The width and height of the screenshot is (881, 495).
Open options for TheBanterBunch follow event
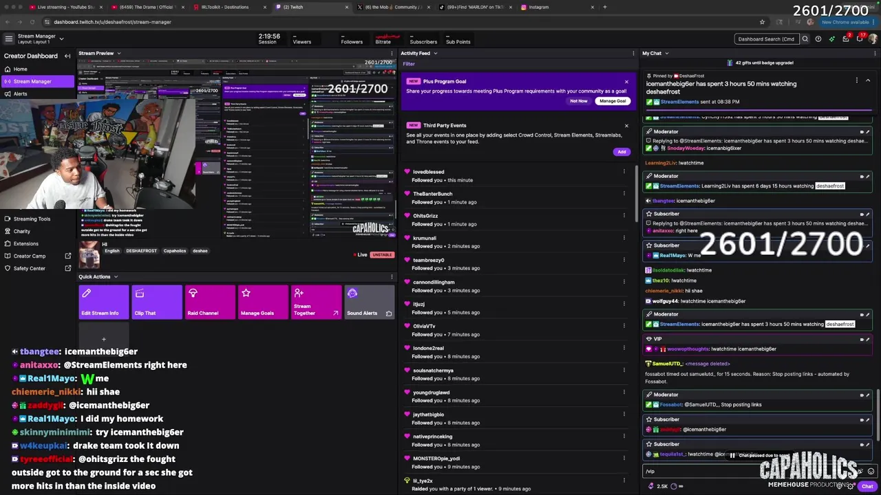tap(624, 194)
